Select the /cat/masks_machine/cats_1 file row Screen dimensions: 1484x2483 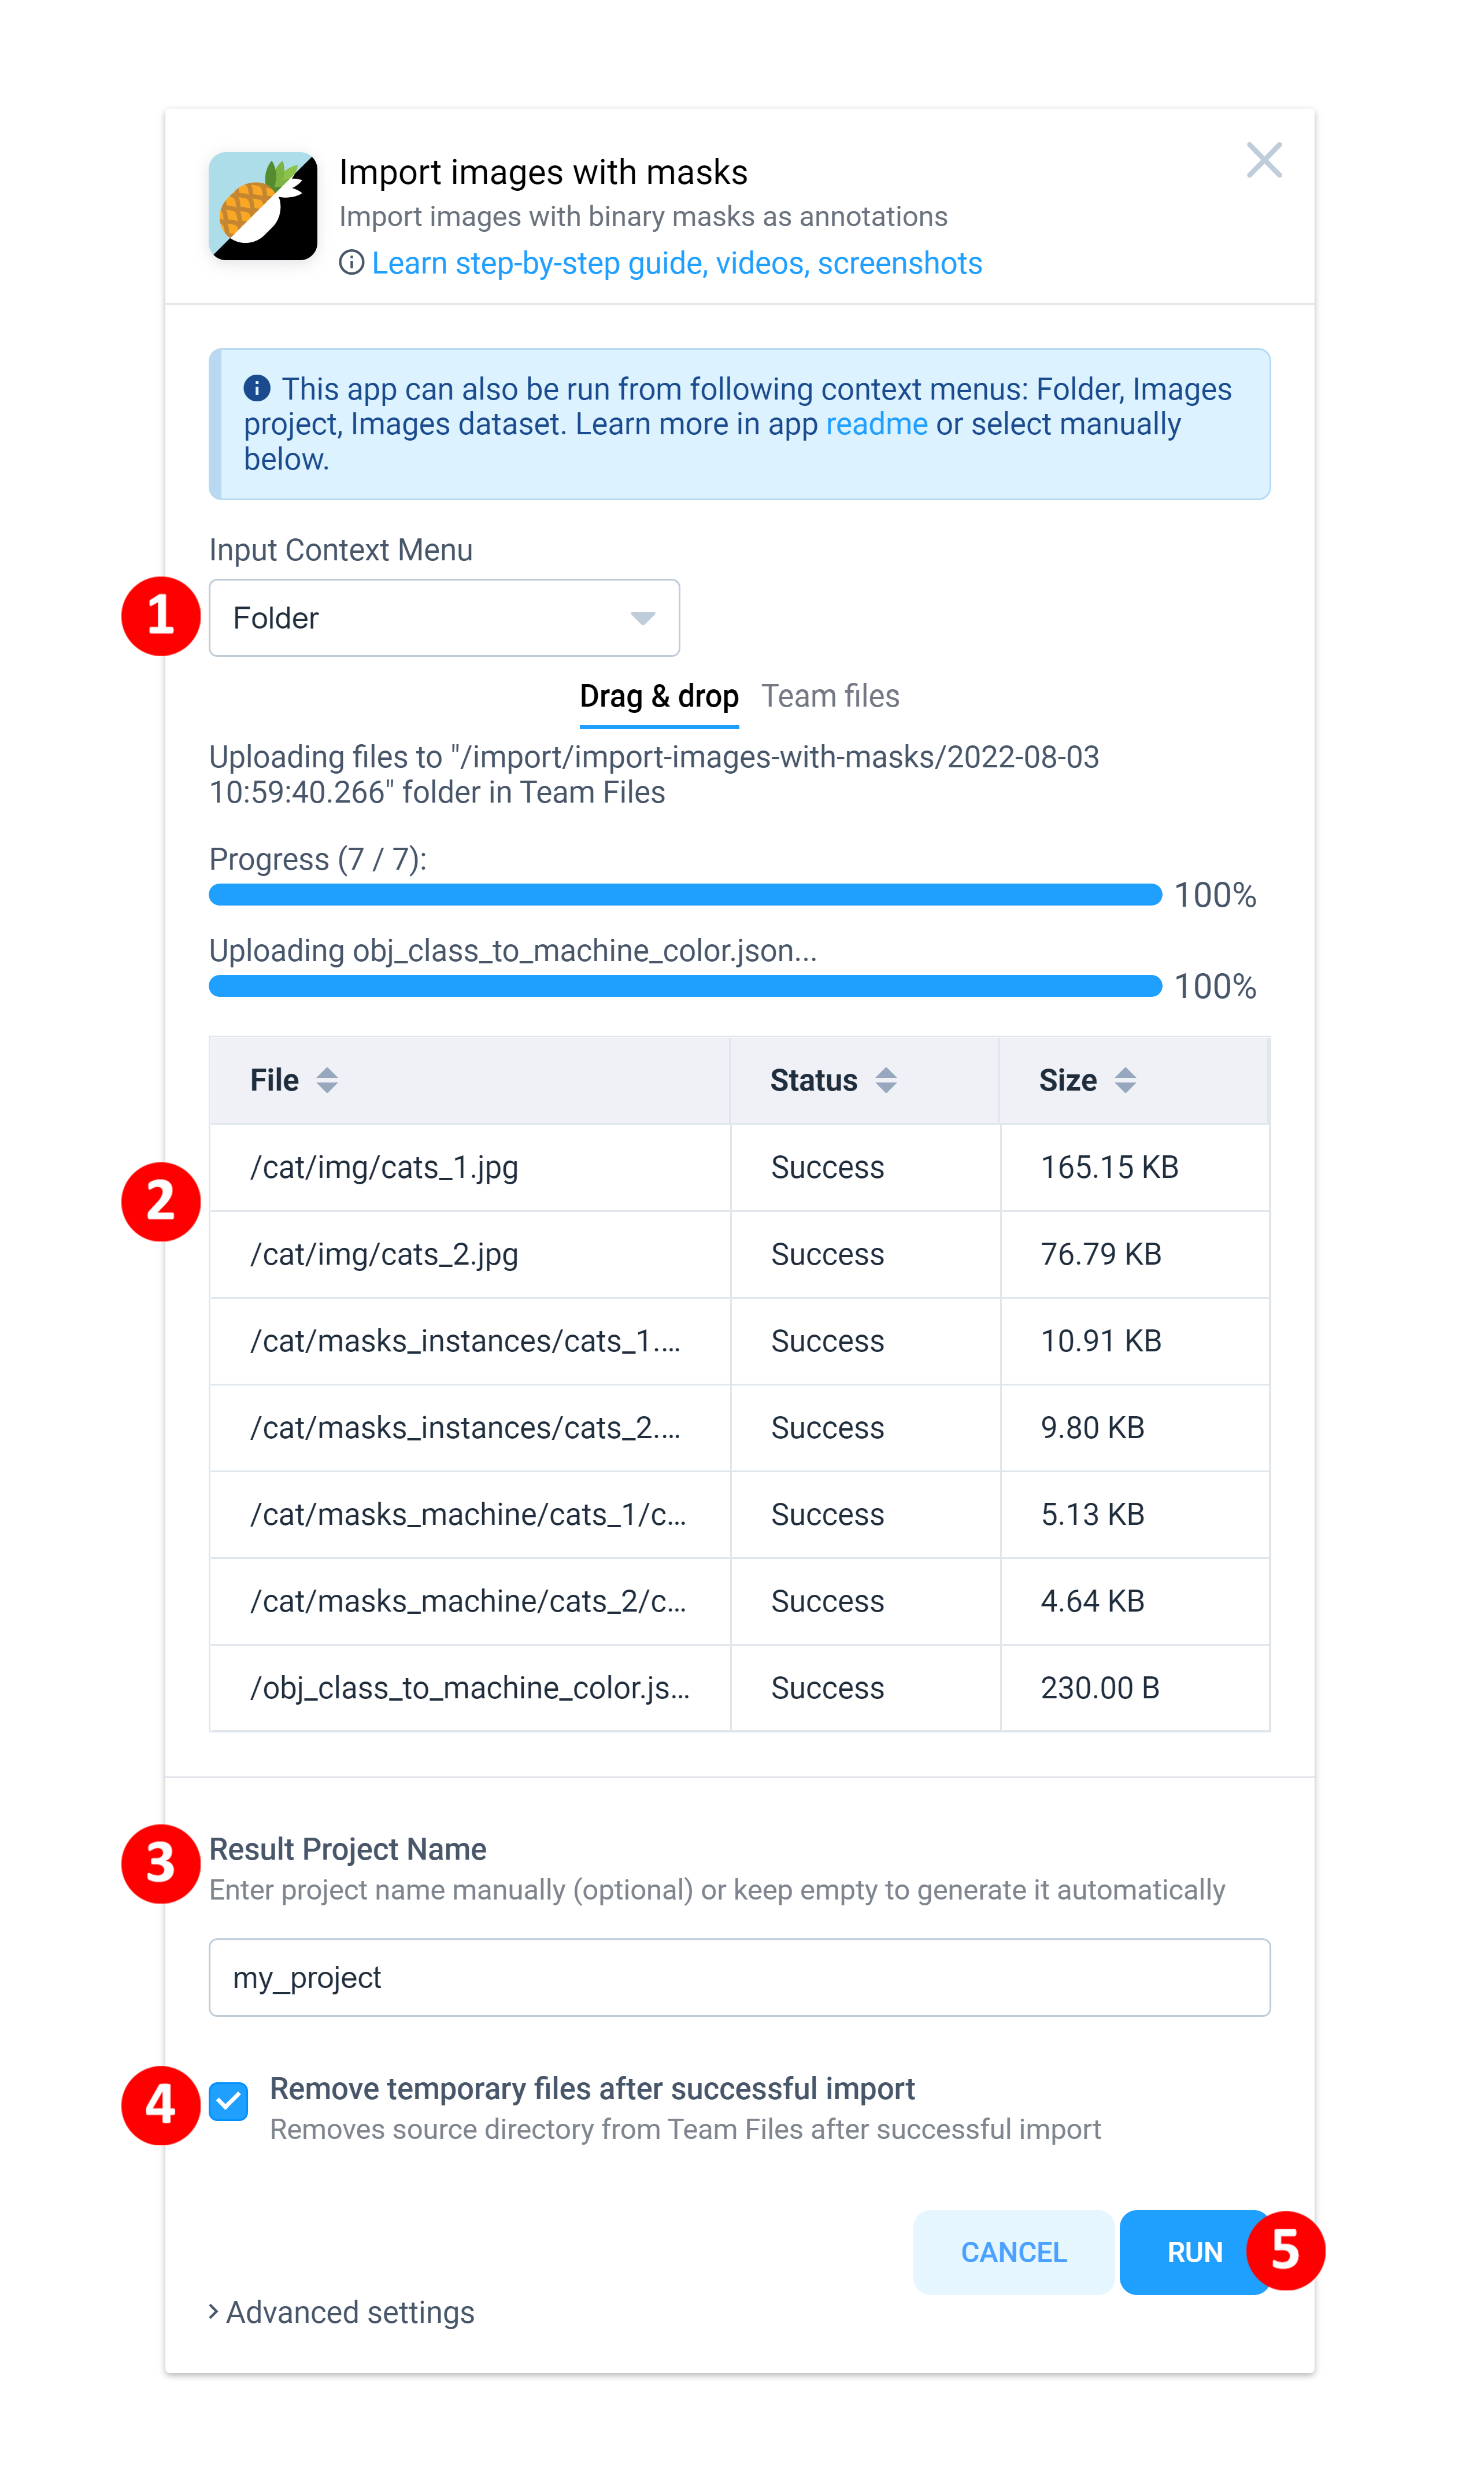coord(739,1515)
